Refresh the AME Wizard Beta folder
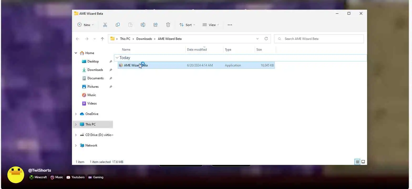The height and width of the screenshot is (189, 412). click(266, 39)
